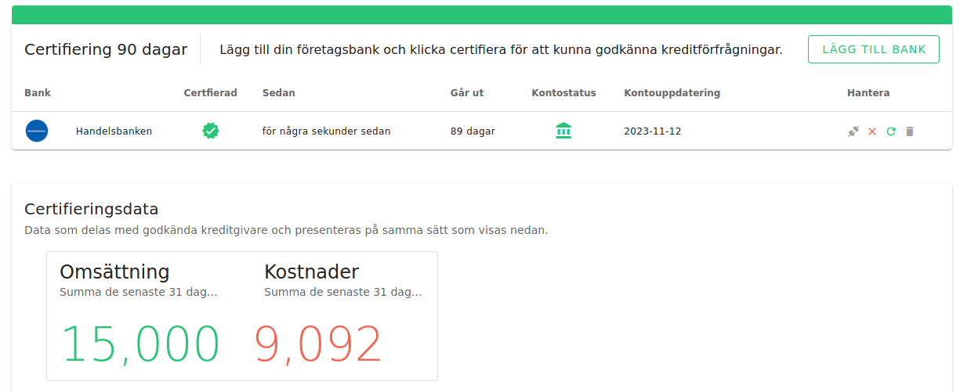
Task: Click the Kontostatus column header
Action: (563, 93)
